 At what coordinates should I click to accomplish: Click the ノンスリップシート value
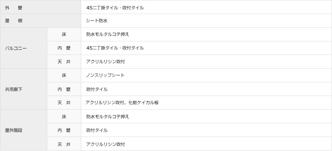pyautogui.click(x=105, y=75)
